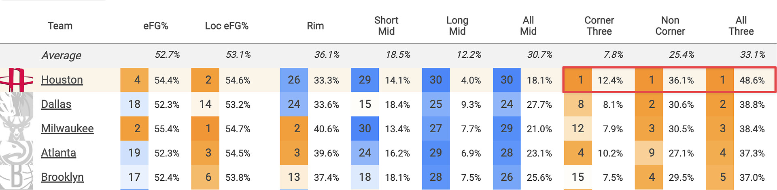This screenshot has width=777, height=190.
Task: Sort by Short Mid column header
Action: (x=386, y=26)
